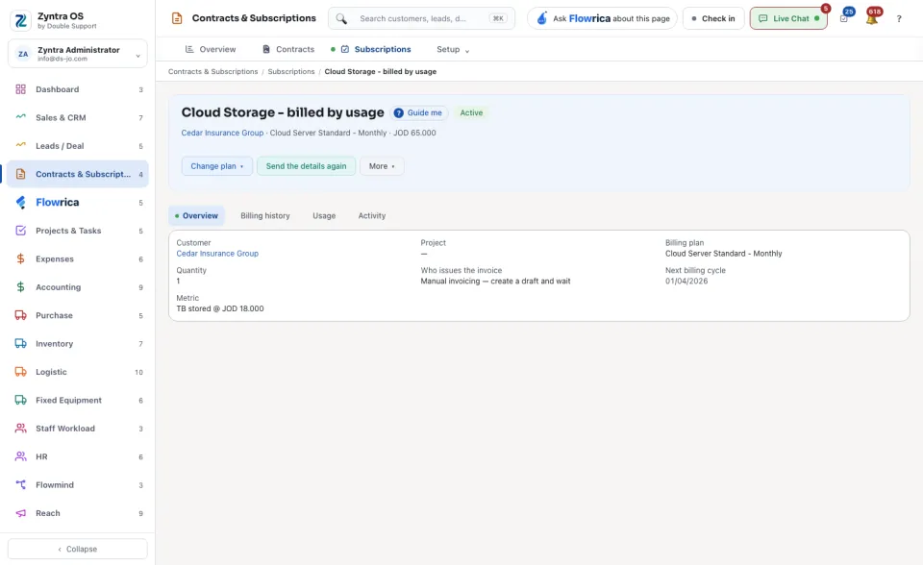Screen dimensions: 923x565
Task: Click the 'TB stored @ JOD 18.000' metric
Action: (x=220, y=309)
